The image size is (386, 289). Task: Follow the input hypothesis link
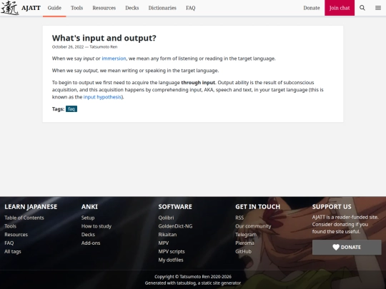[102, 97]
